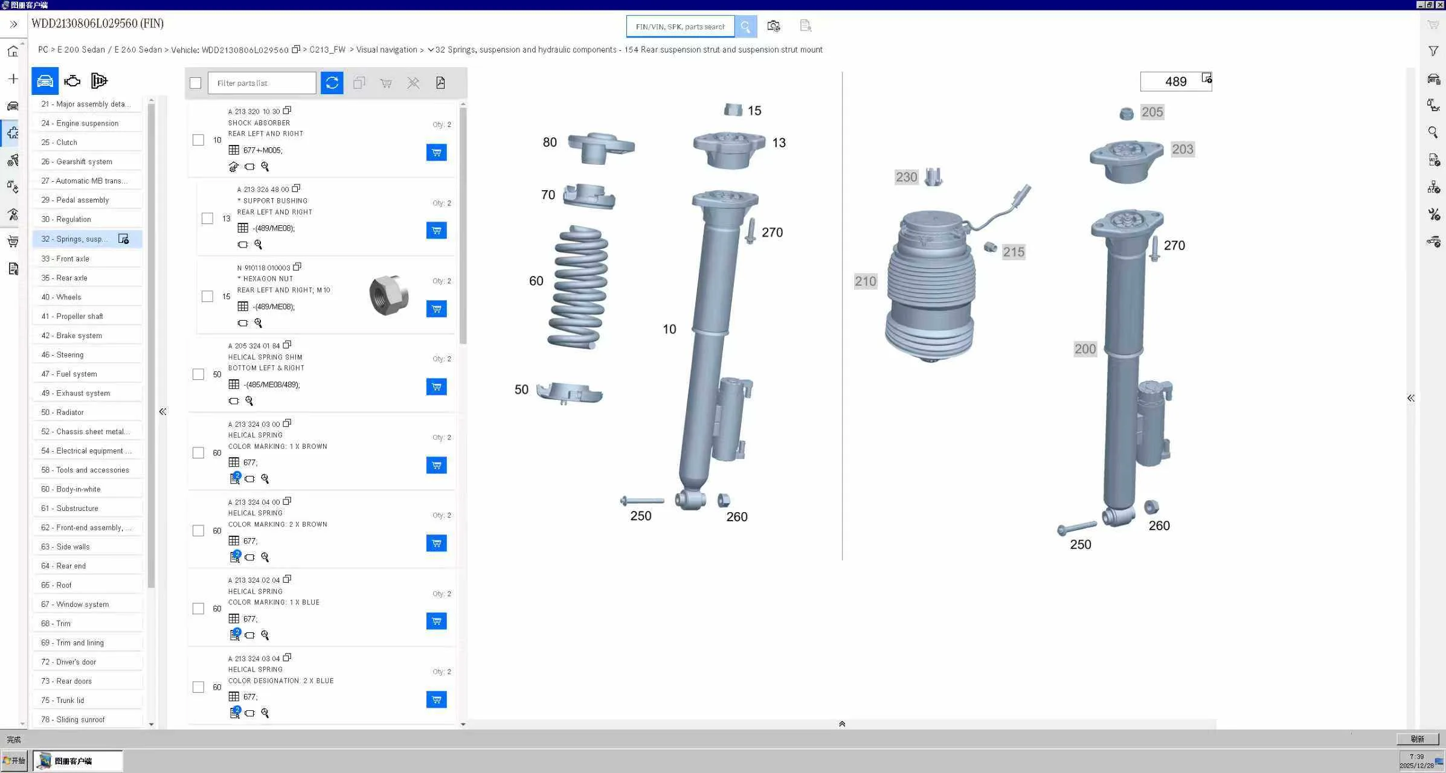Screen dimensions: 1446x773
Task: Tick checkbox for support bushing item 13
Action: (x=207, y=218)
